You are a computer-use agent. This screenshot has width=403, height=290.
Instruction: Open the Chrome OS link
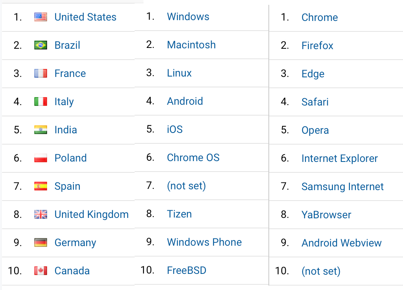point(193,157)
